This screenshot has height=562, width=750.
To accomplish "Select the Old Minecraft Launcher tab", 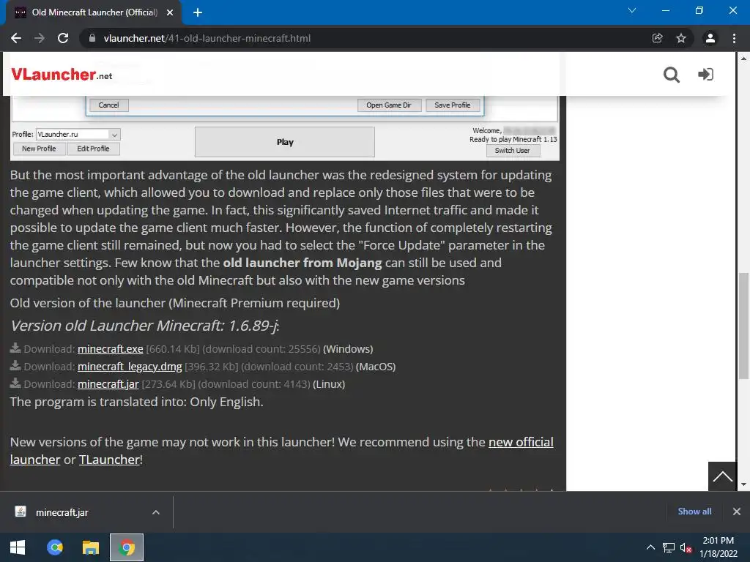I will (94, 12).
